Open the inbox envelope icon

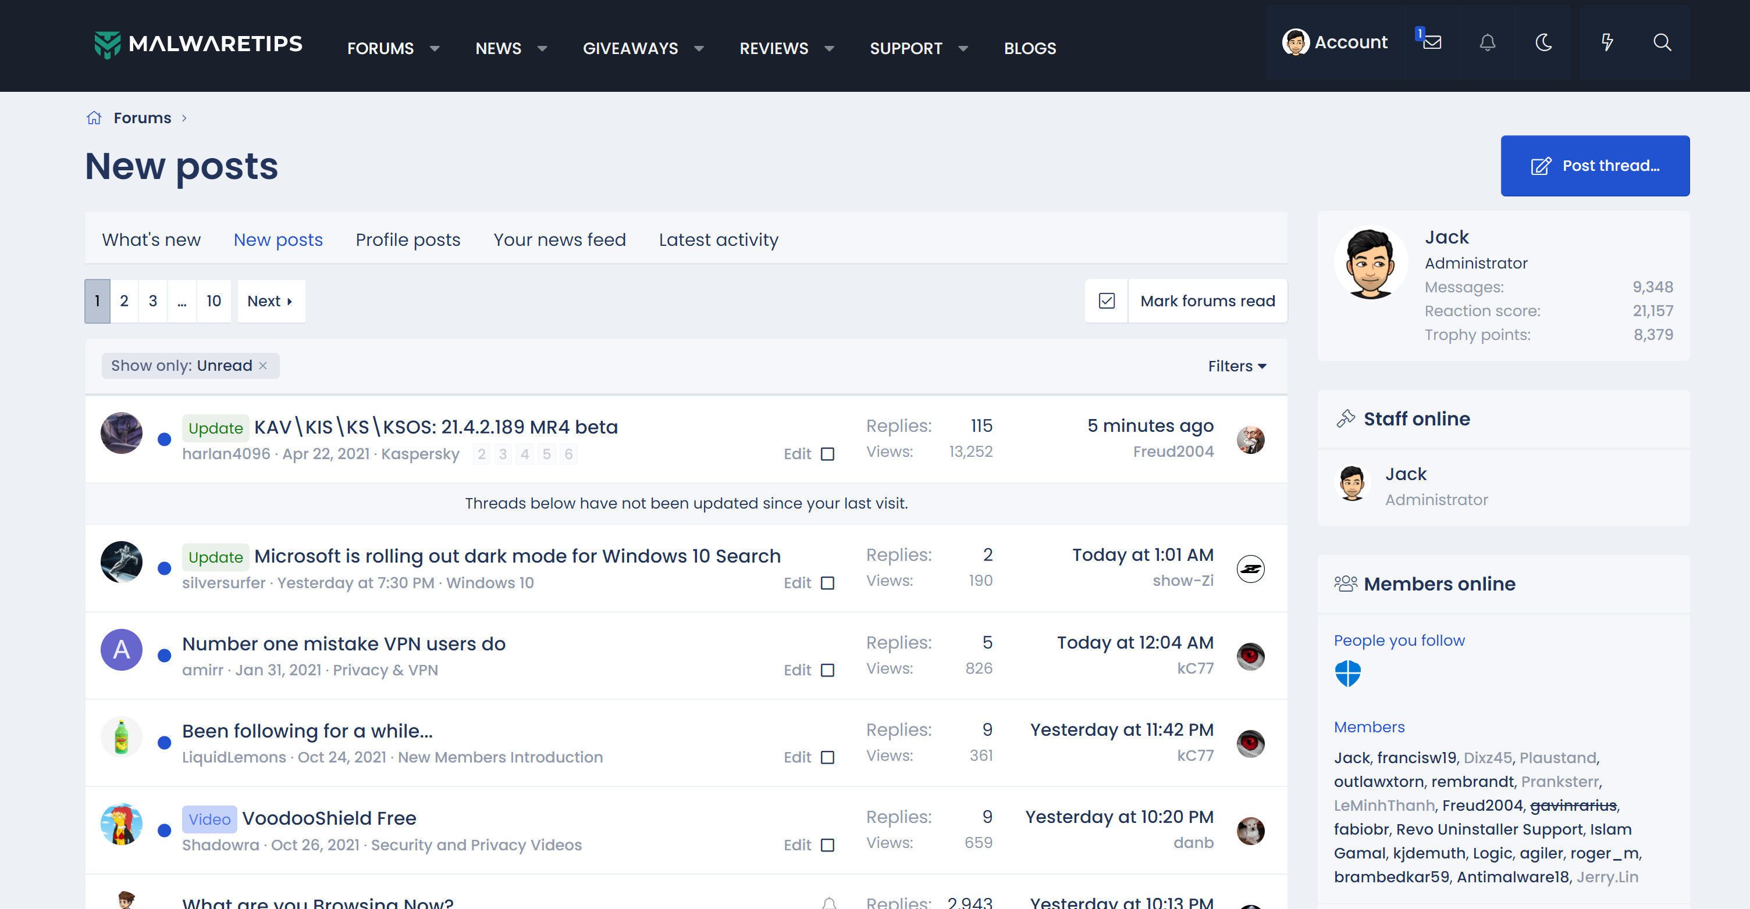pos(1432,42)
